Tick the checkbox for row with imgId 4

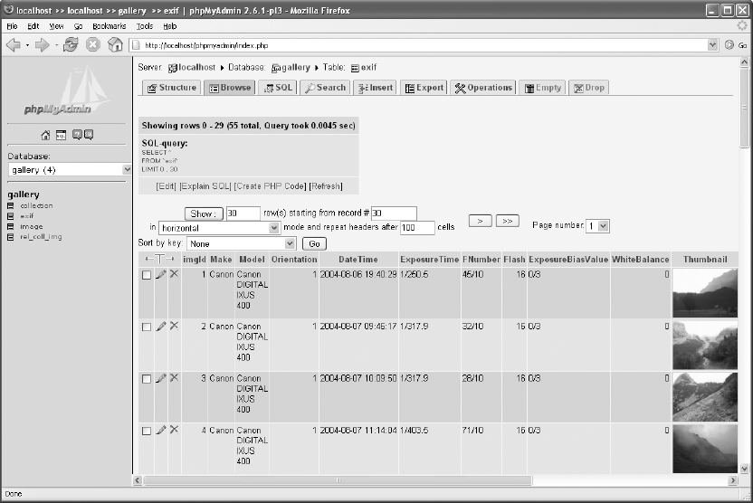pyautogui.click(x=147, y=431)
